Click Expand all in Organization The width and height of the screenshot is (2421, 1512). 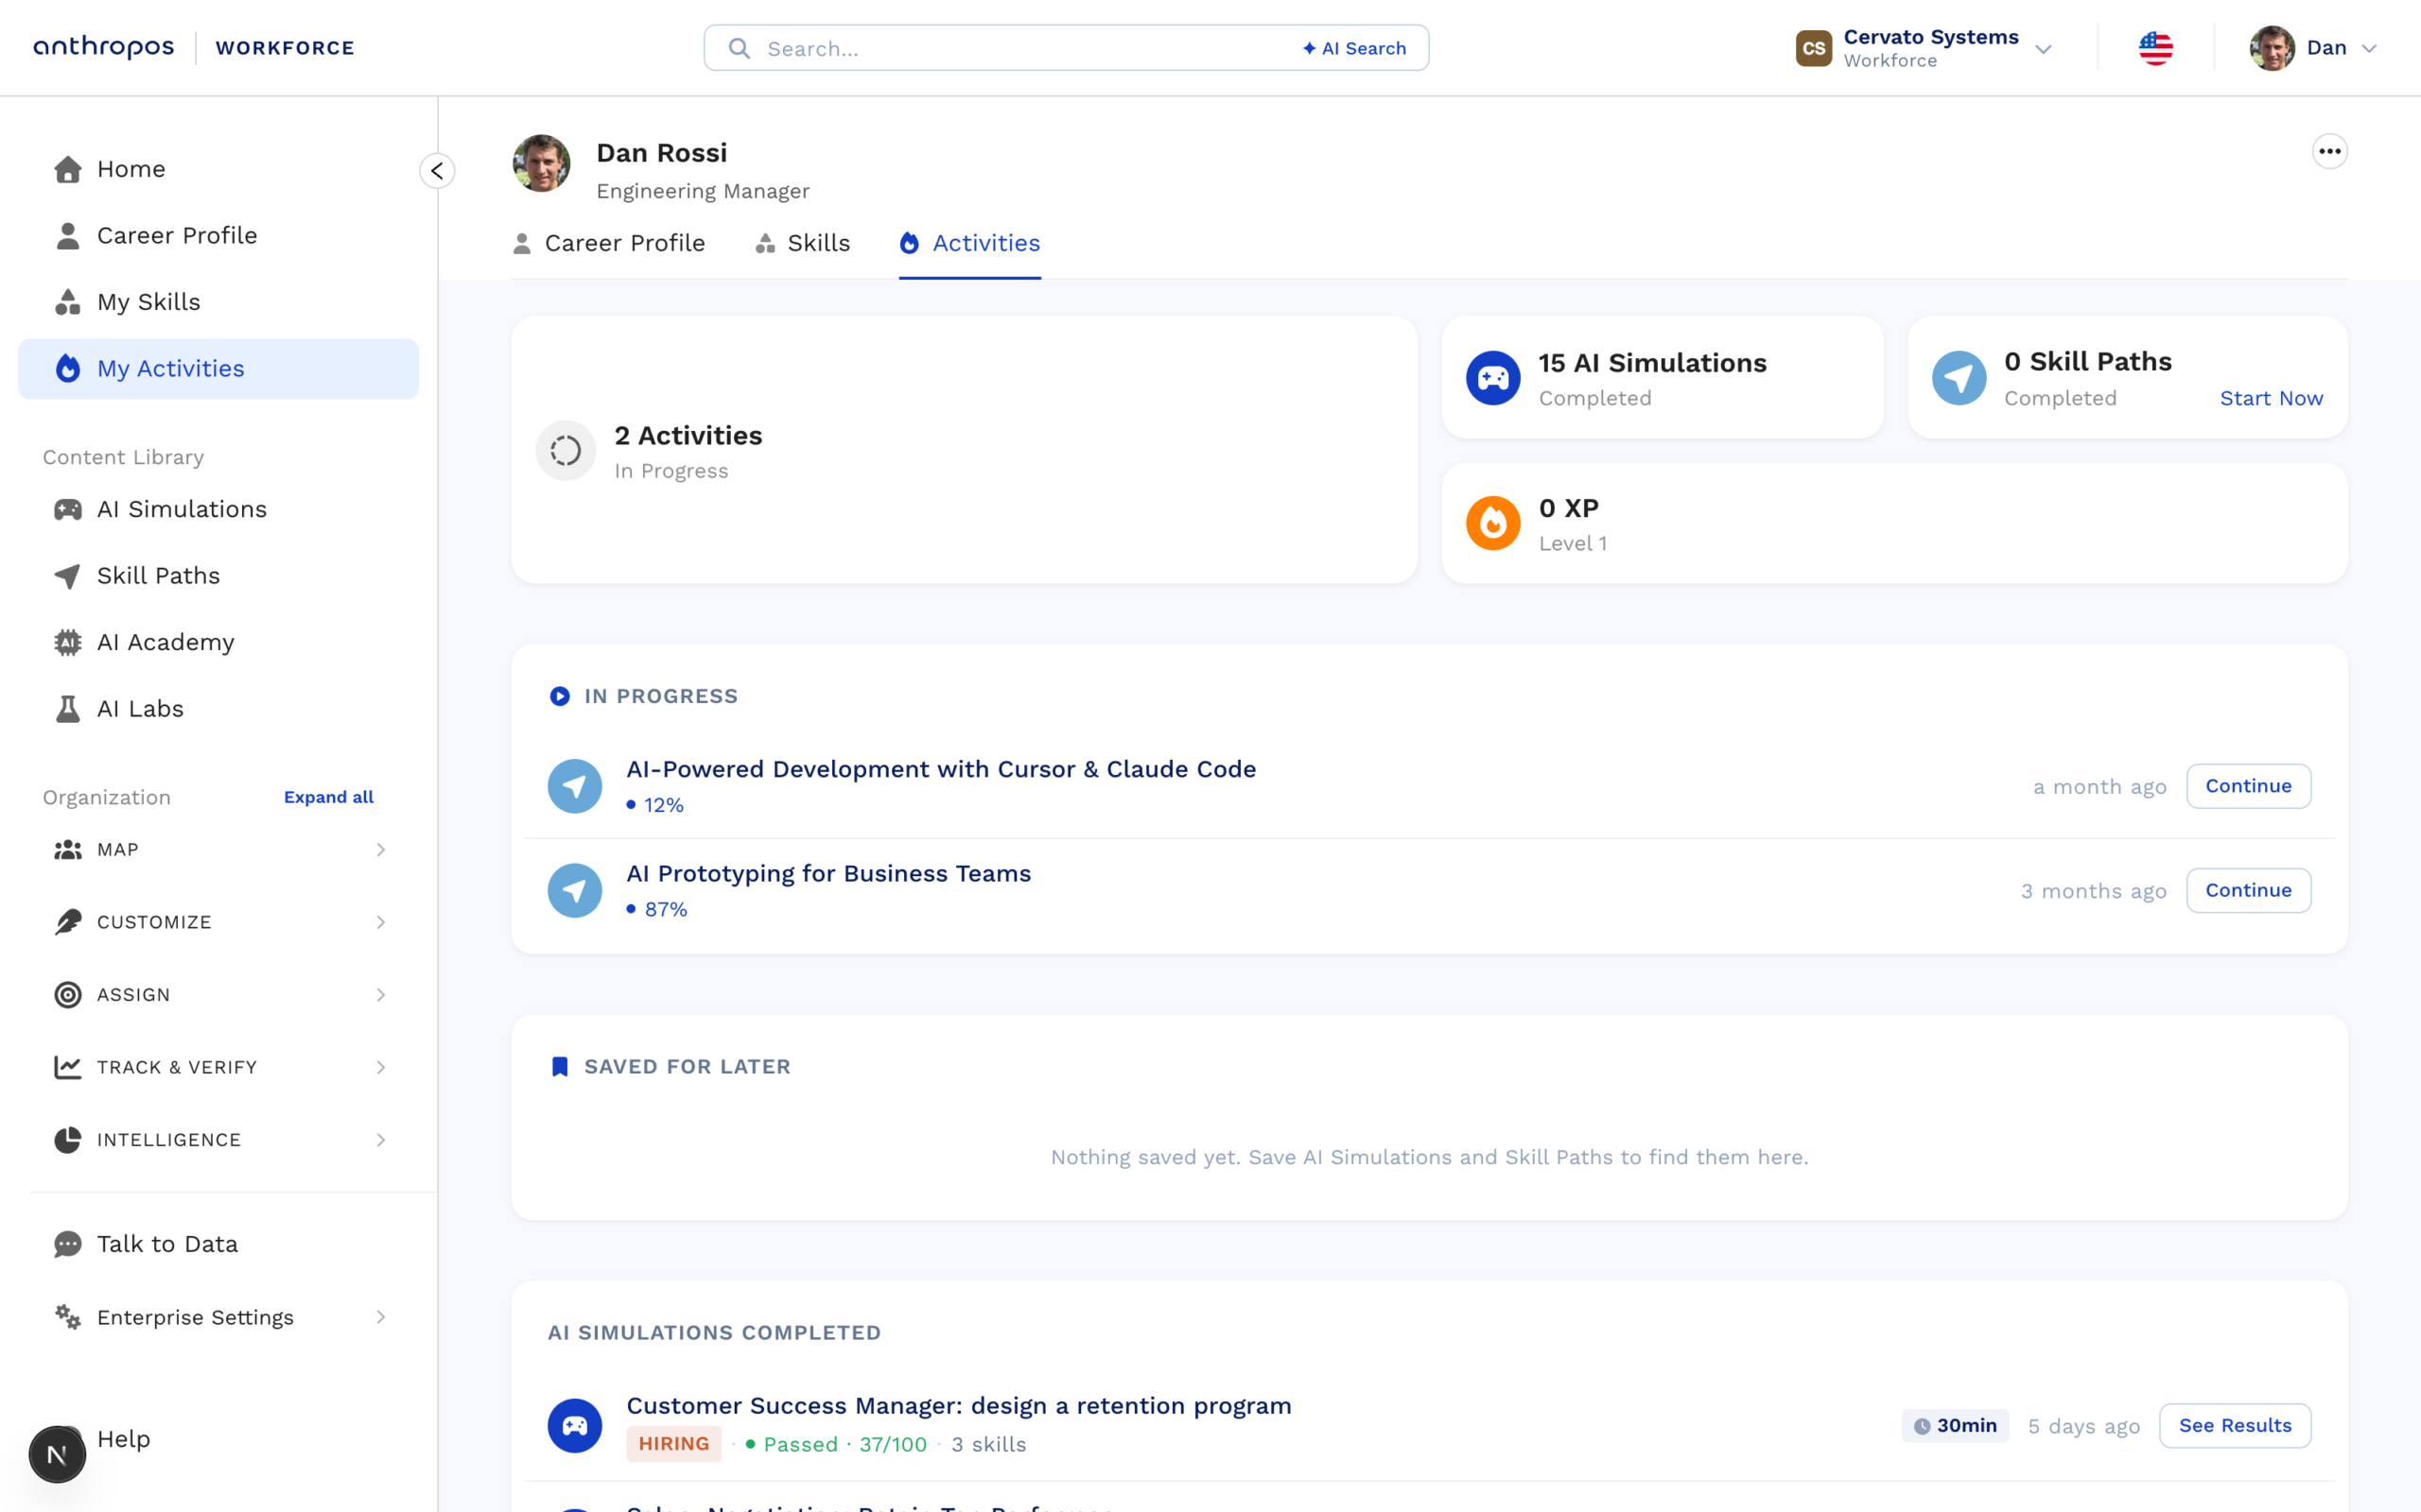[x=328, y=797]
